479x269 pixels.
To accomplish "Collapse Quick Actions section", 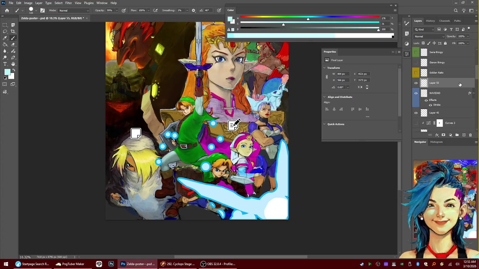I will (324, 124).
